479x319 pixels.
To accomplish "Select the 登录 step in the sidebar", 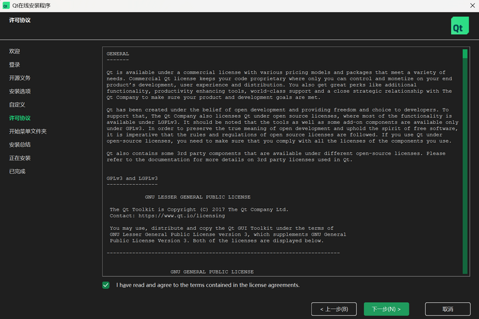I will coord(14,65).
